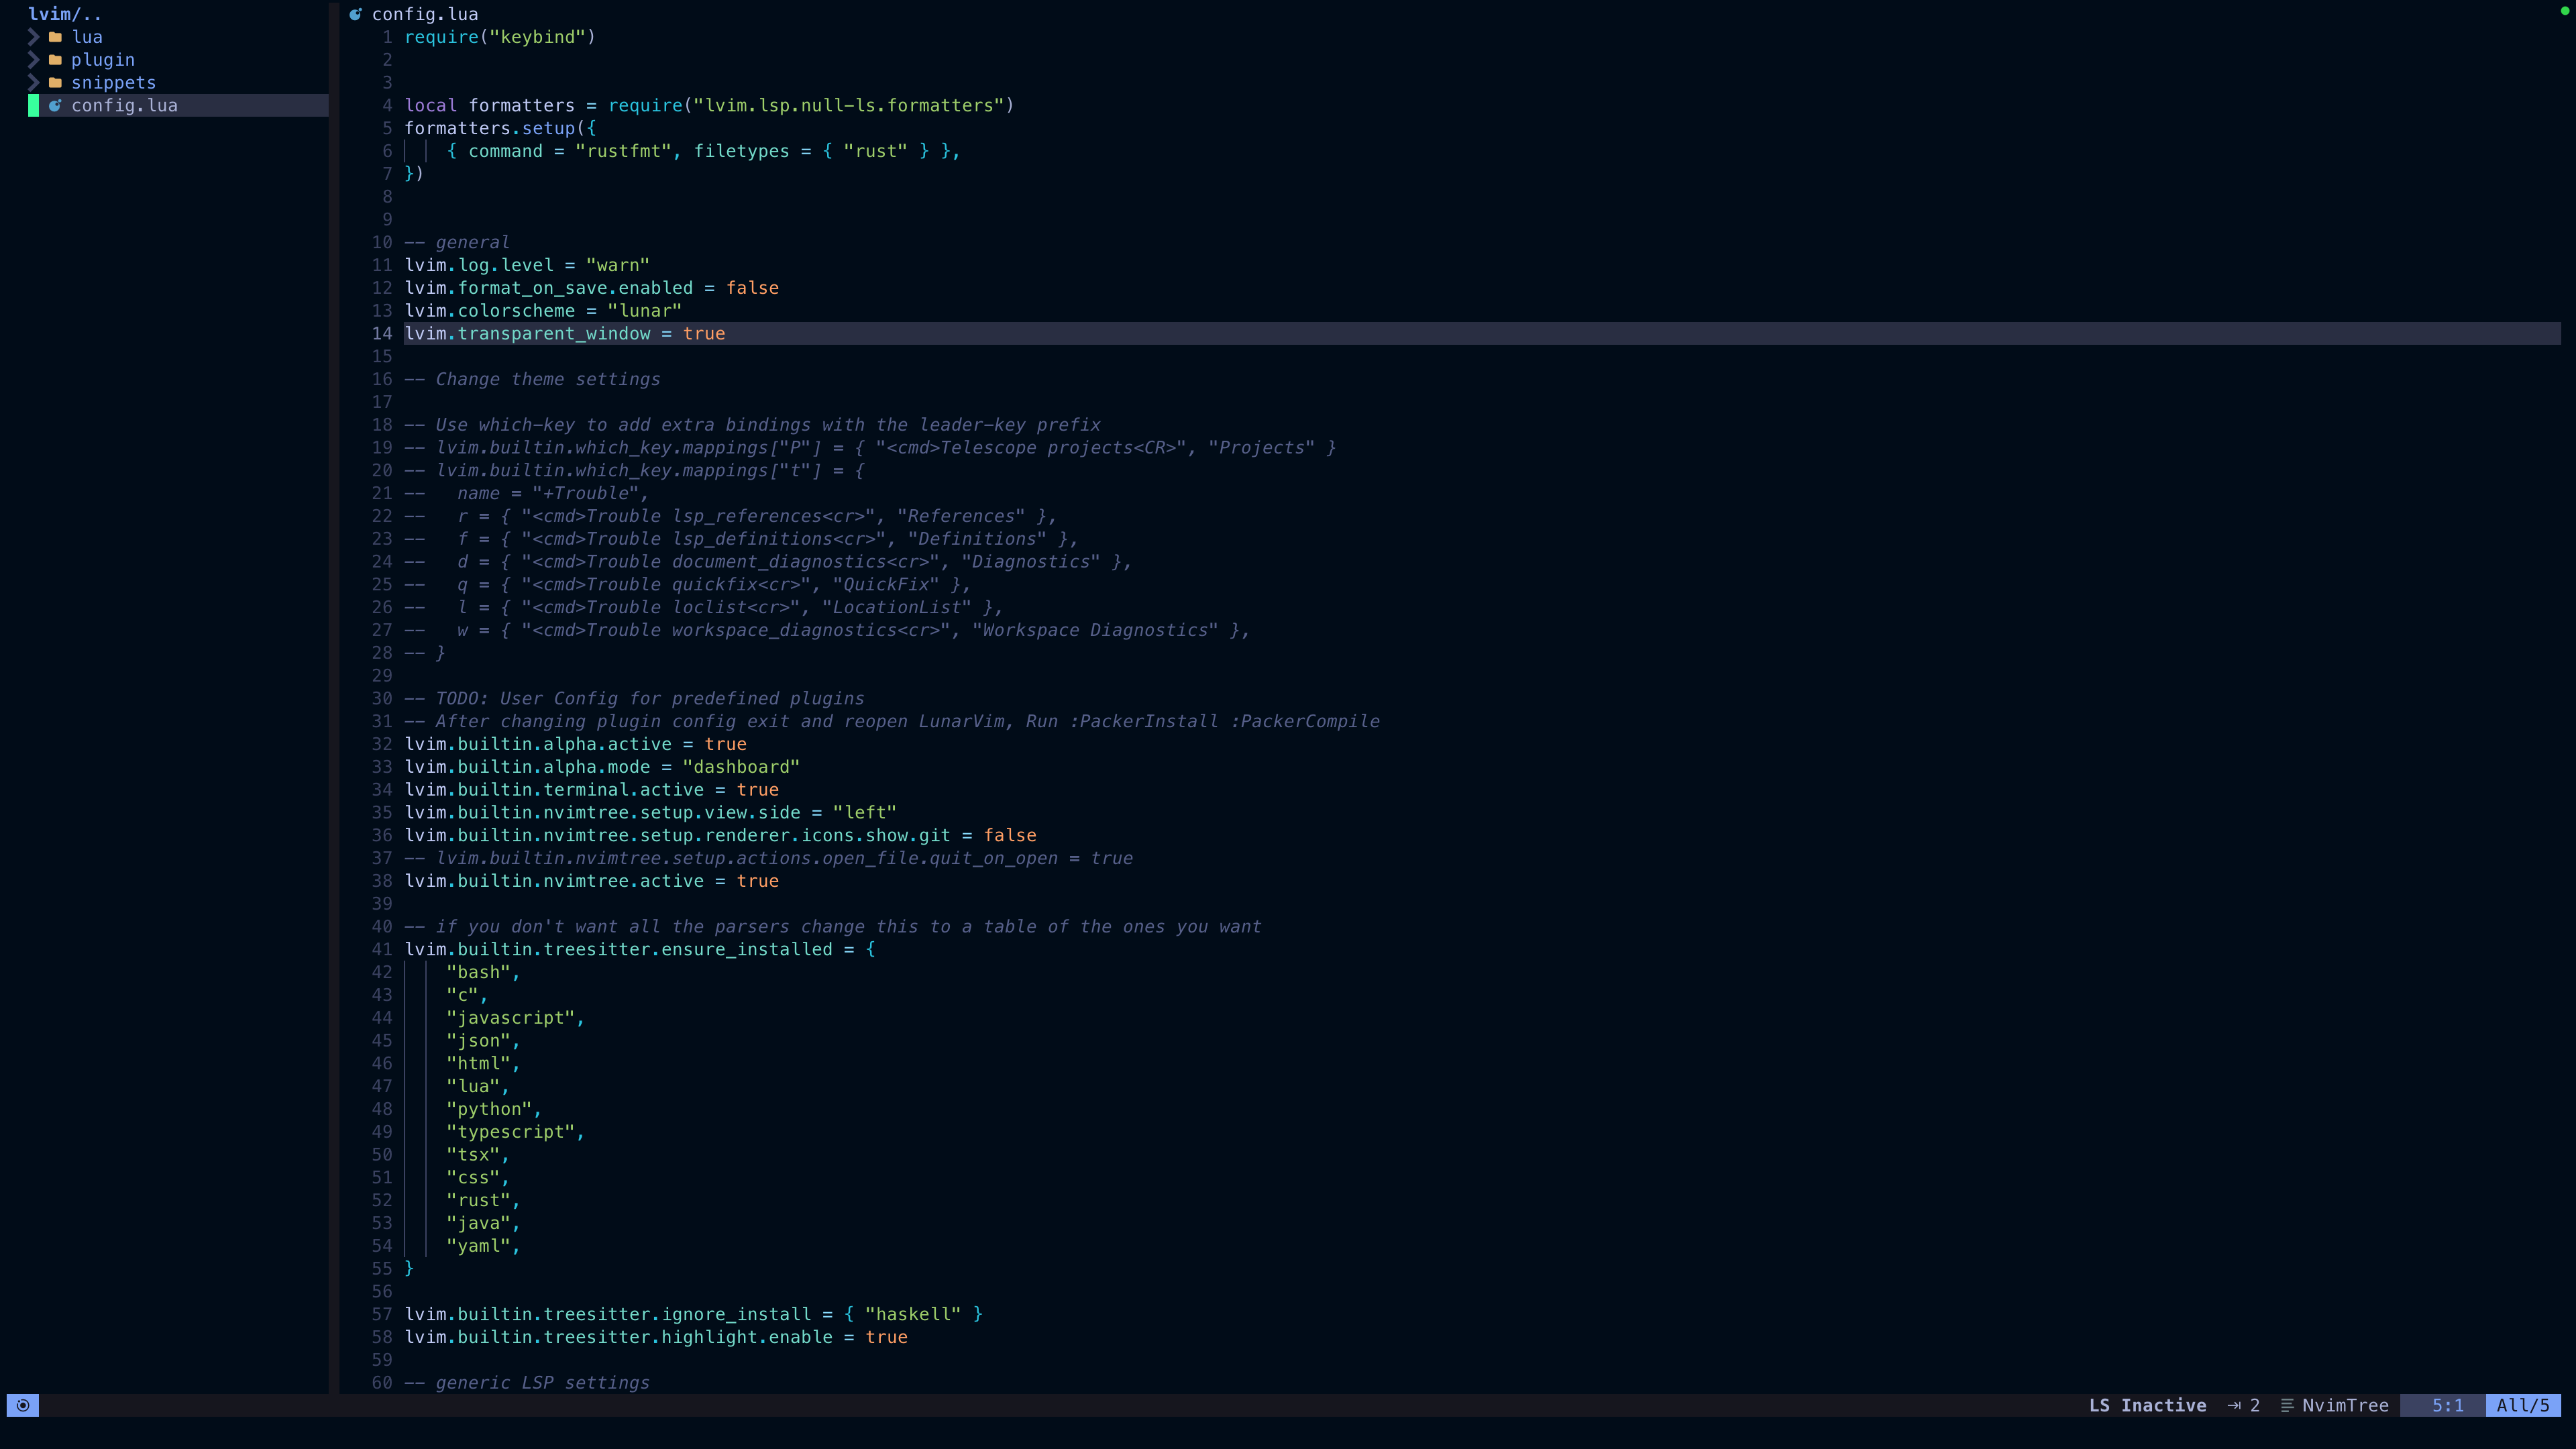Image resolution: width=2576 pixels, height=1449 pixels.
Task: Expand the lua folder chevron
Action: (x=33, y=37)
